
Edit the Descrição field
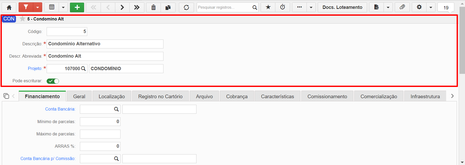[105, 44]
